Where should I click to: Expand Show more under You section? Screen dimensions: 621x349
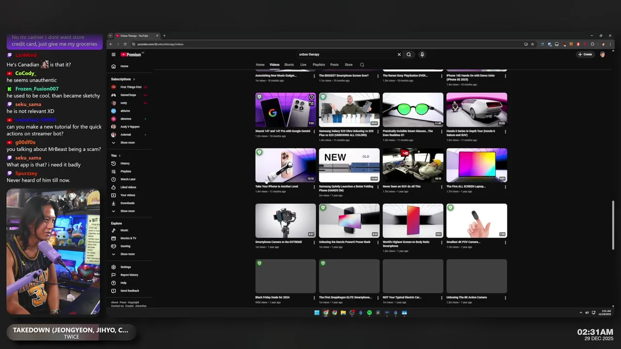pyautogui.click(x=127, y=211)
